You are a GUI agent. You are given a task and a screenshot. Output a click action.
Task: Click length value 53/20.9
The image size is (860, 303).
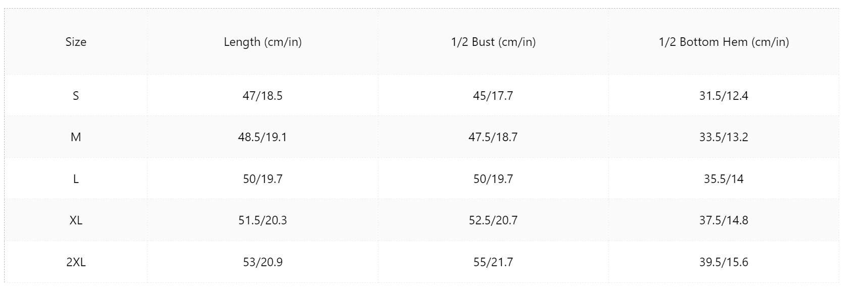pyautogui.click(x=263, y=262)
